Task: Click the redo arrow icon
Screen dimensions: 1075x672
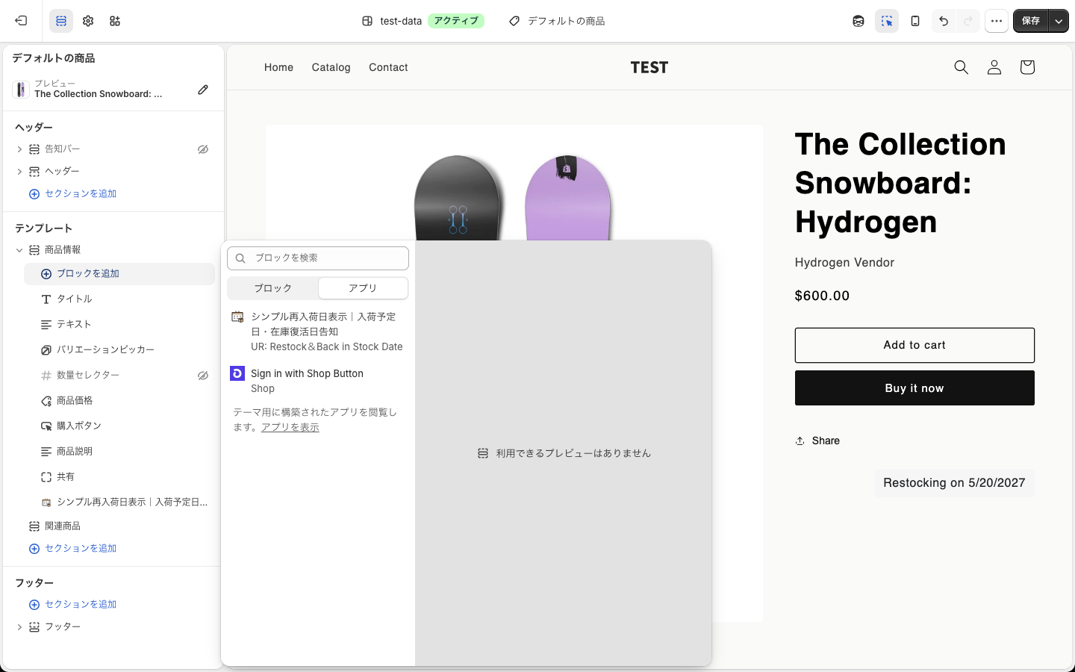Action: [x=968, y=21]
